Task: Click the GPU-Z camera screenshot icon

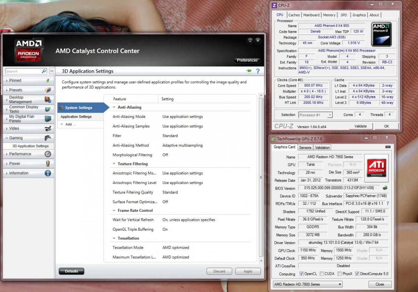Action: [388, 147]
